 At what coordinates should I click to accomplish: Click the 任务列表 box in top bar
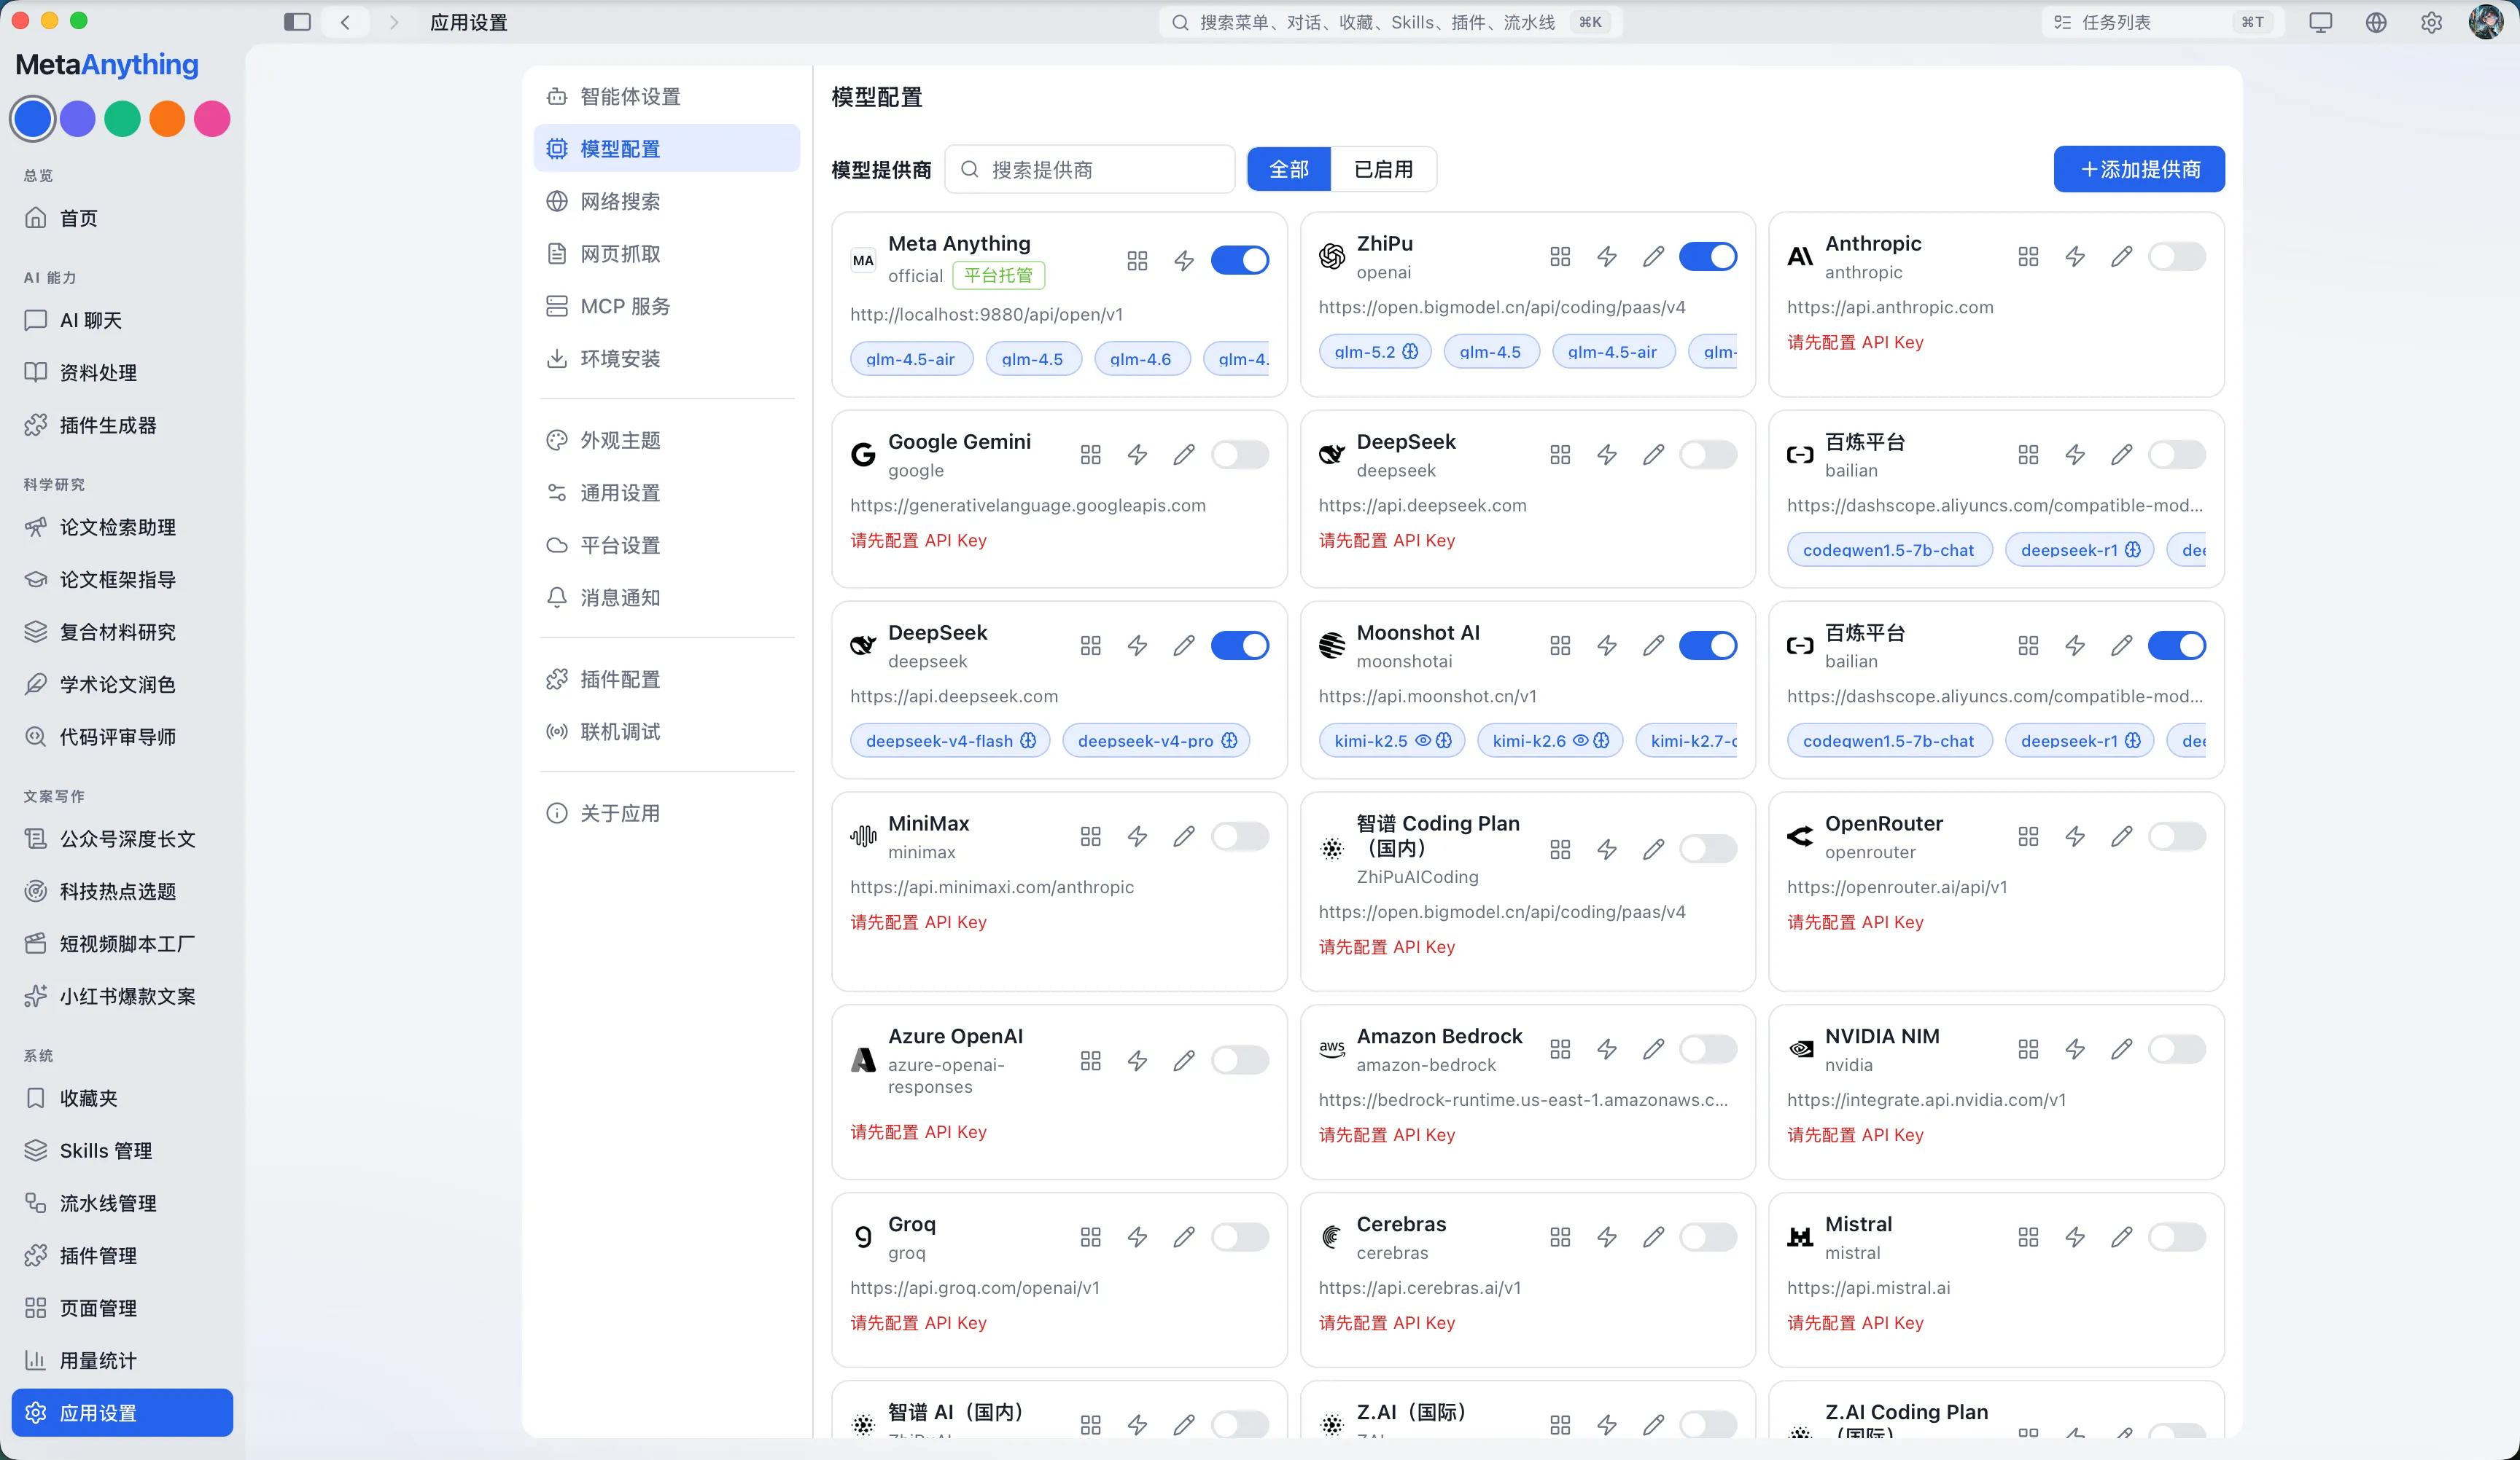pos(2163,22)
